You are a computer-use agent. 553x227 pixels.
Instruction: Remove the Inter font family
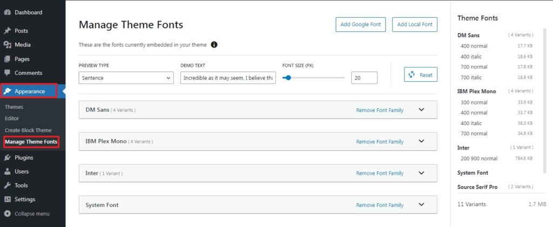coord(380,173)
